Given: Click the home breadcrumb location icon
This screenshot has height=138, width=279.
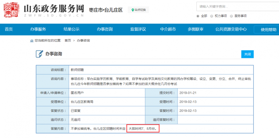Looking at the screenshot, I should pyautogui.click(x=32, y=41).
